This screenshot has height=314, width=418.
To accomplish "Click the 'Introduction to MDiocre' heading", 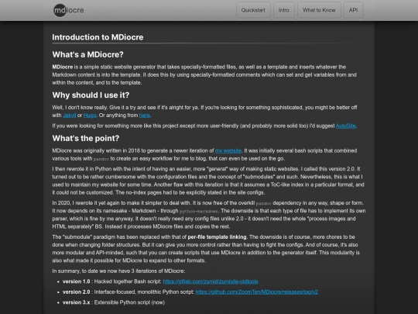I will pos(98,37).
